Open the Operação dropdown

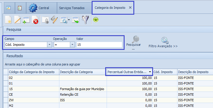point(72,45)
